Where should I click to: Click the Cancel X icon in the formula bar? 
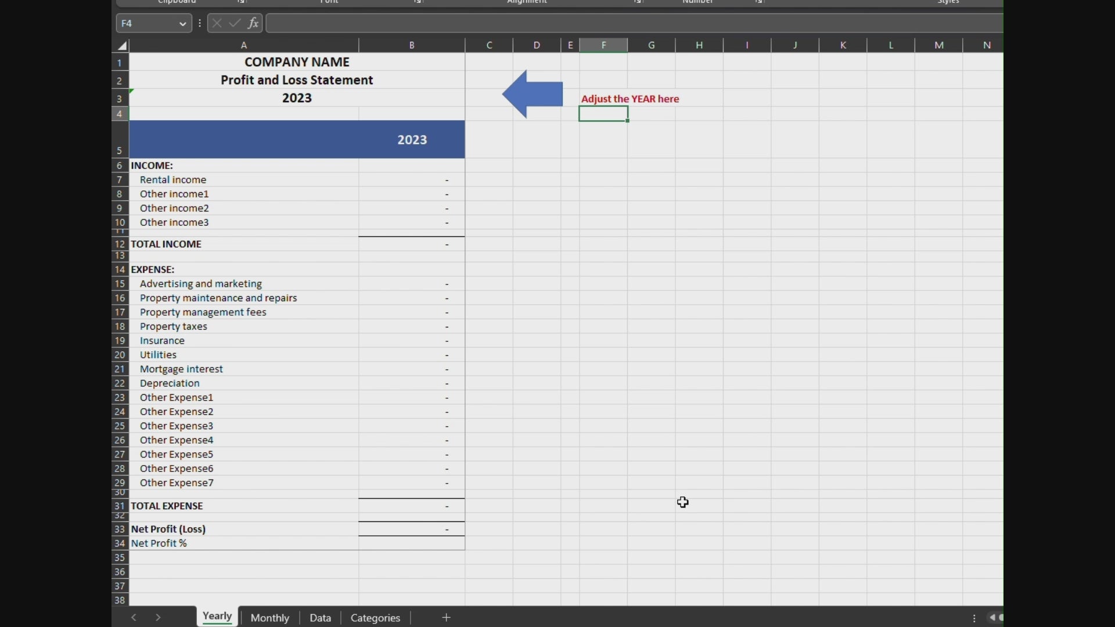click(217, 23)
